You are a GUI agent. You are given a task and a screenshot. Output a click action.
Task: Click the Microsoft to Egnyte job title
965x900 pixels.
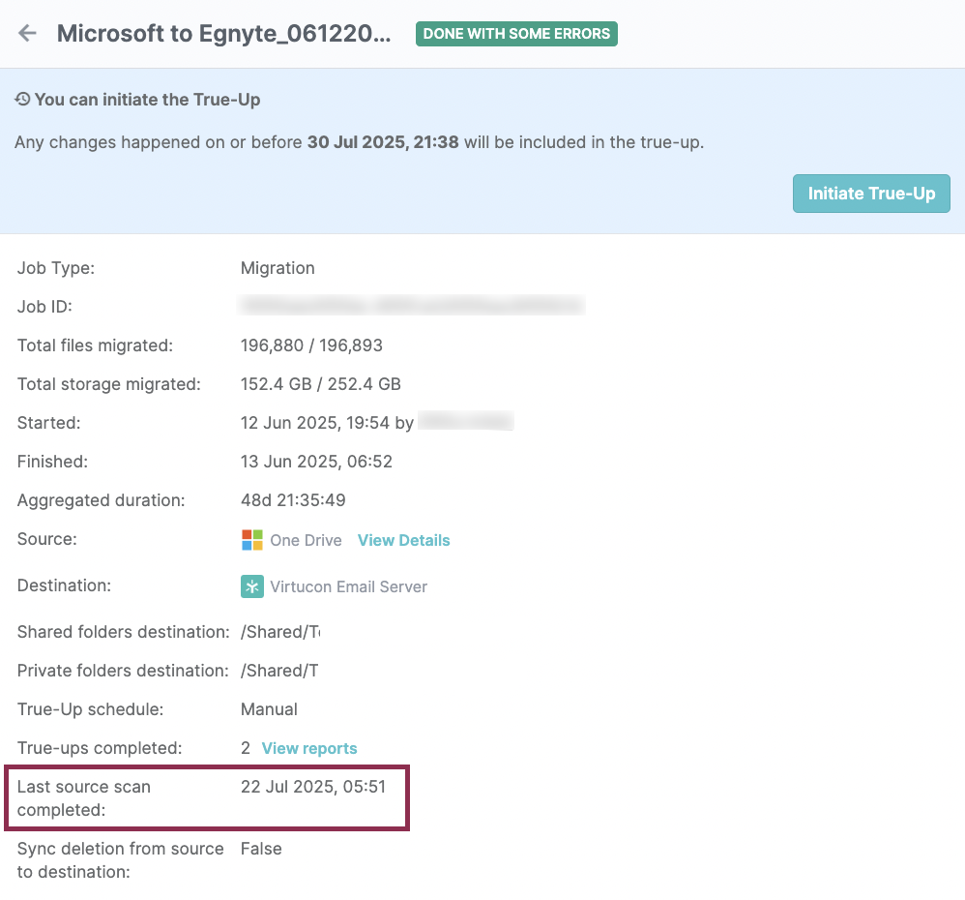coord(224,34)
